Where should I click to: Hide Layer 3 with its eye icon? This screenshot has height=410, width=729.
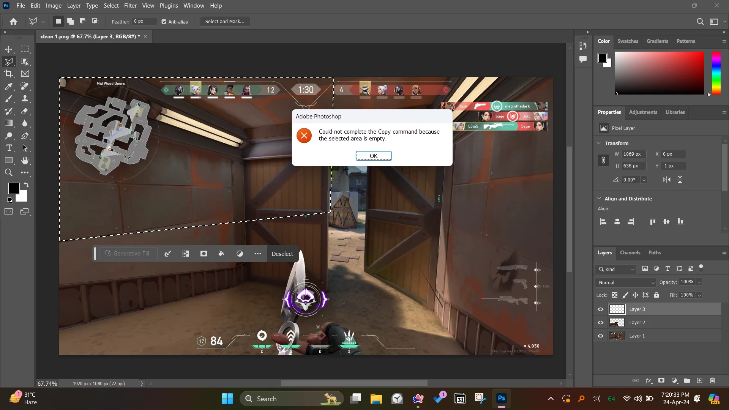pyautogui.click(x=601, y=309)
